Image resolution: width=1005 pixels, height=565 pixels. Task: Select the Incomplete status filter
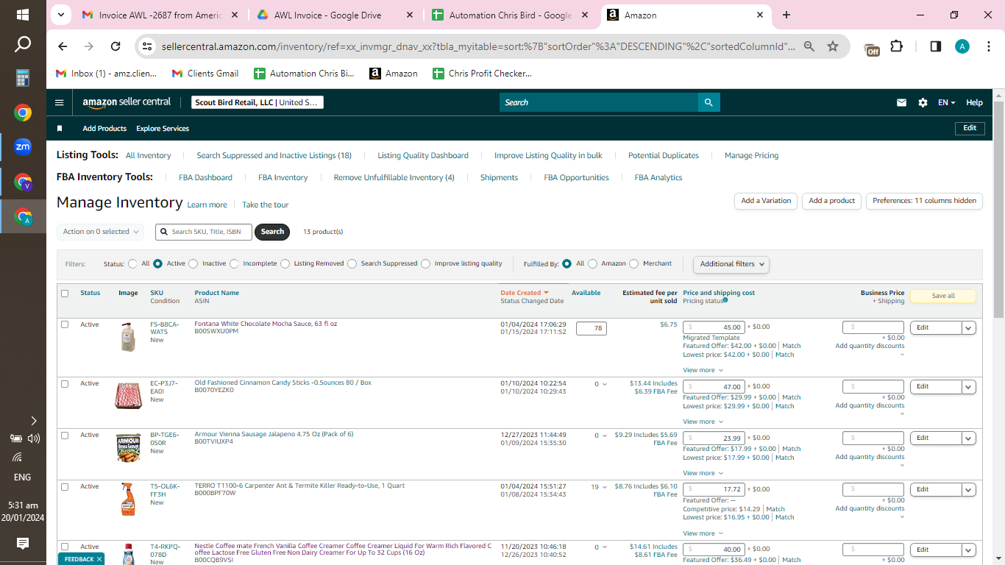pyautogui.click(x=234, y=263)
